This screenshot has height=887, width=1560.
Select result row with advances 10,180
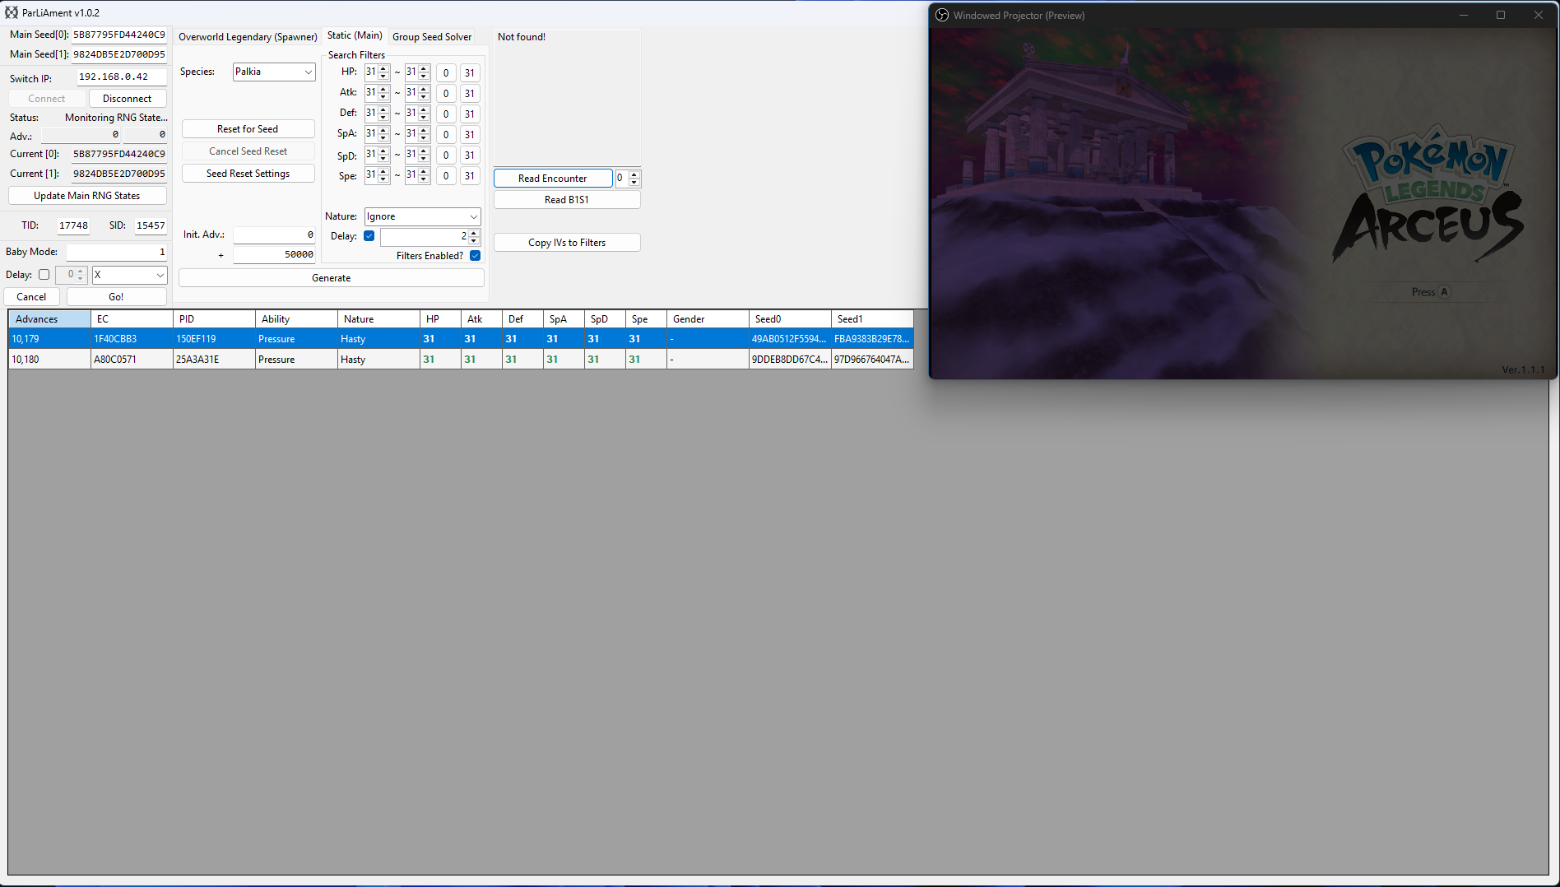click(461, 360)
